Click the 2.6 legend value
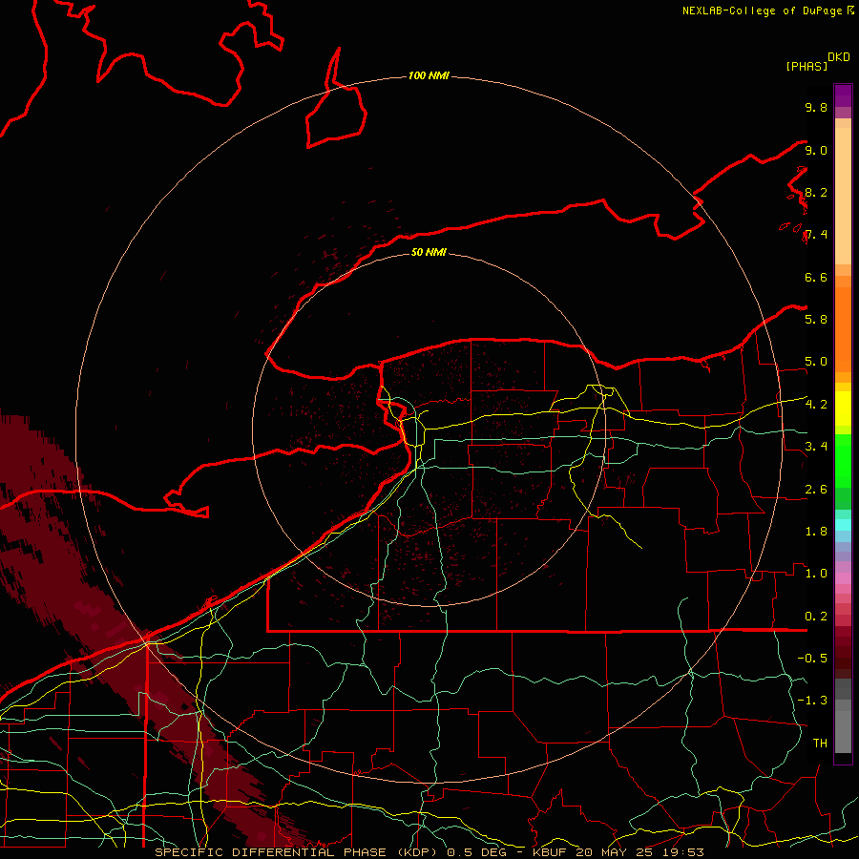859x859 pixels. (816, 489)
